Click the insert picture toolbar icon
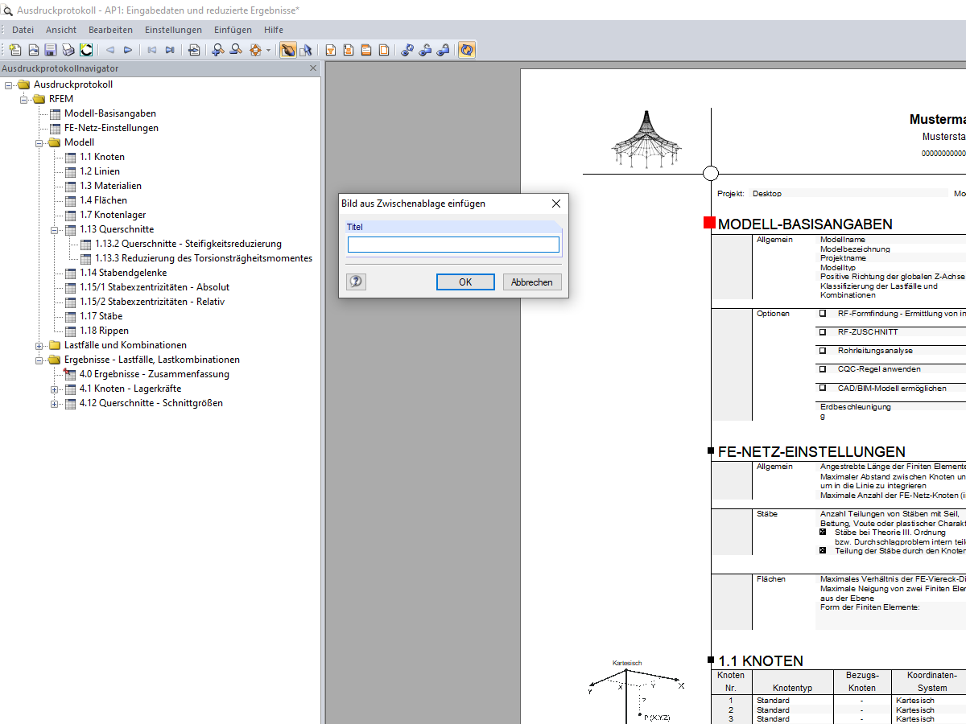Image resolution: width=966 pixels, height=724 pixels. pyautogui.click(x=34, y=50)
